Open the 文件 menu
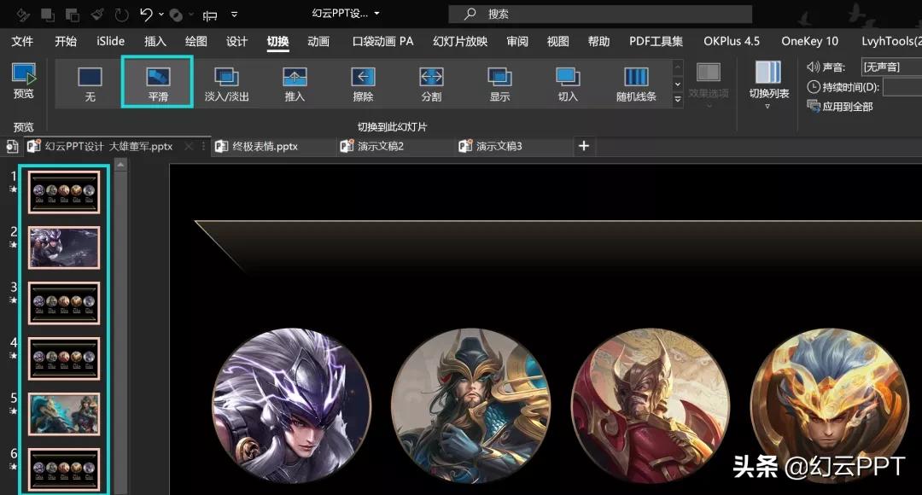The width and height of the screenshot is (922, 495). 22,41
